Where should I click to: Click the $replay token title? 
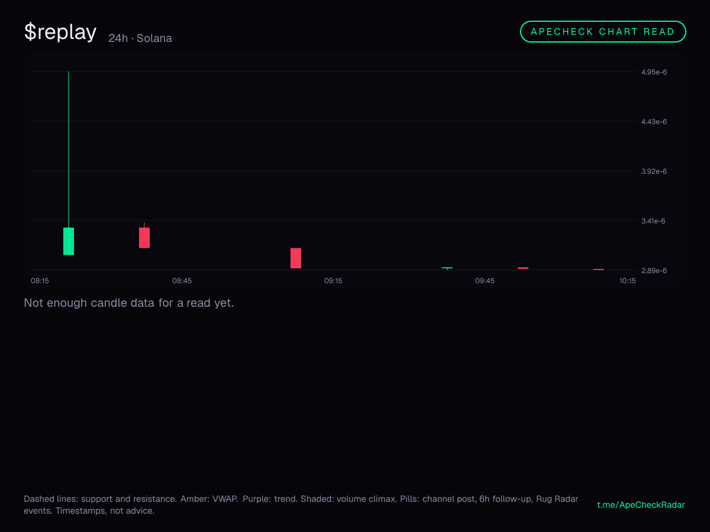60,32
